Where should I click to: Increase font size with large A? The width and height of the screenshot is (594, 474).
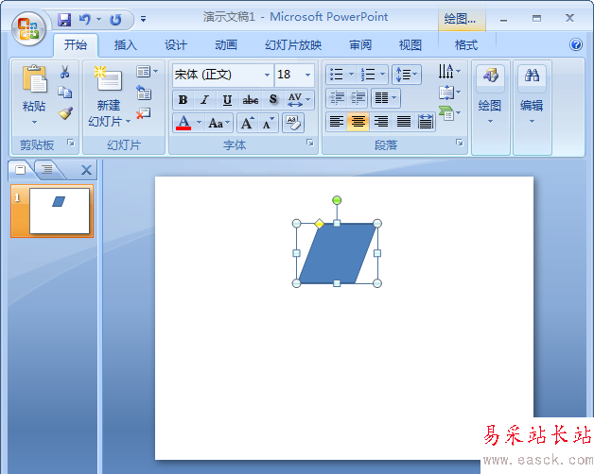pyautogui.click(x=248, y=123)
